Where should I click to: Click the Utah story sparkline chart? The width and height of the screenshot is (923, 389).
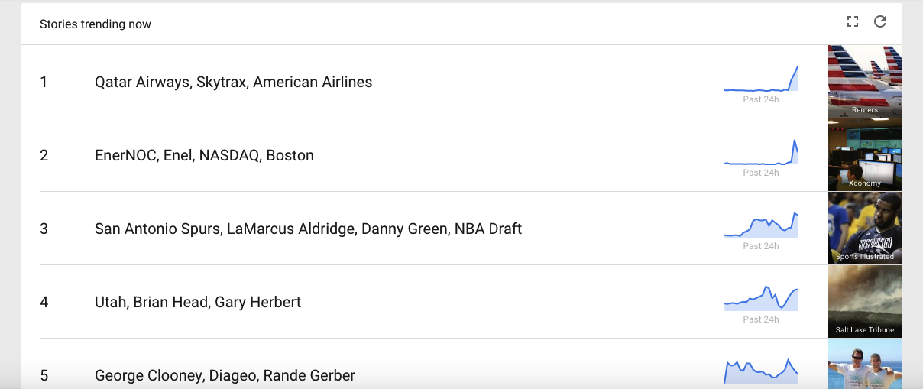[761, 298]
